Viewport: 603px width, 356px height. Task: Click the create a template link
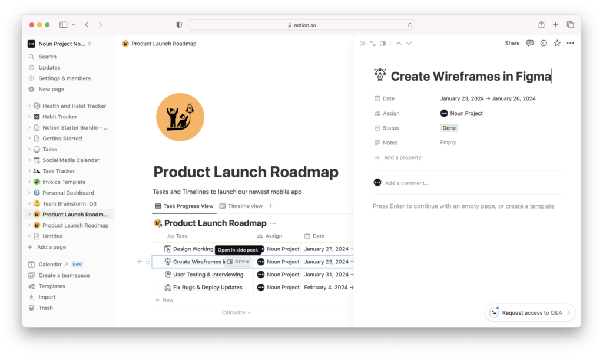click(529, 206)
